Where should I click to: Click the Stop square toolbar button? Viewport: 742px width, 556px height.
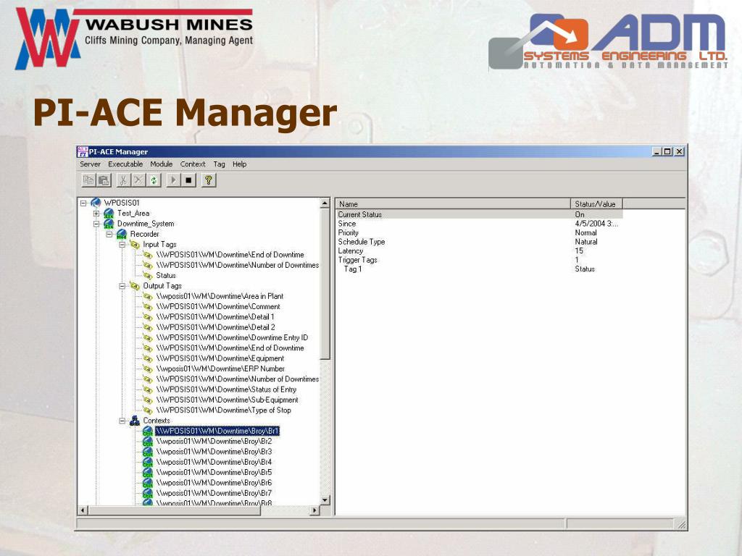click(188, 180)
